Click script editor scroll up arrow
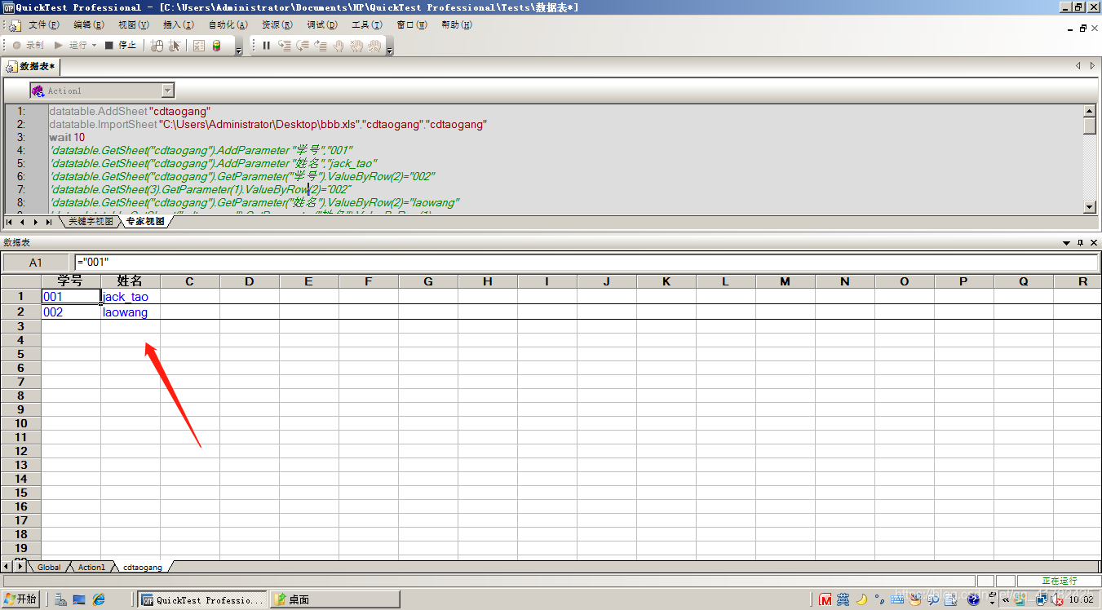 1089,111
